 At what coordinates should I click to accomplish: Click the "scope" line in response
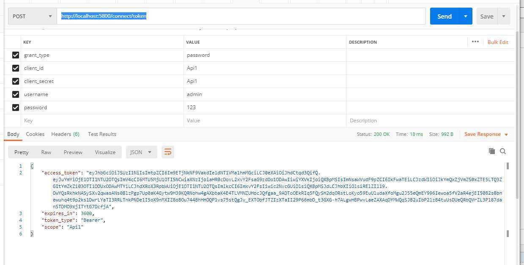click(63, 227)
